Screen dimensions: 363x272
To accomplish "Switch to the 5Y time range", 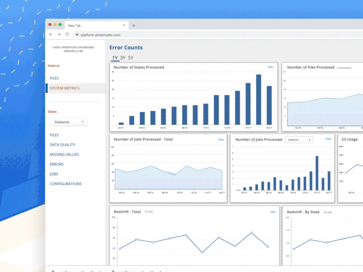I will (131, 58).
